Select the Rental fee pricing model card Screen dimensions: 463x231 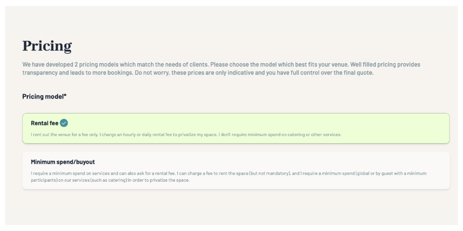236,128
